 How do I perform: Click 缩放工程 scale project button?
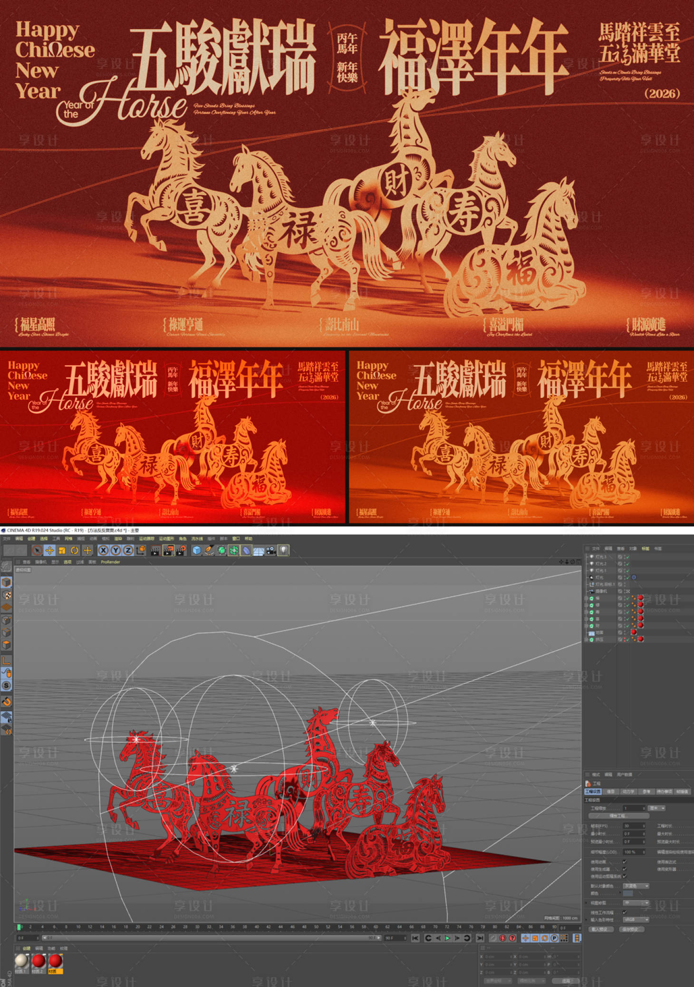(x=618, y=816)
